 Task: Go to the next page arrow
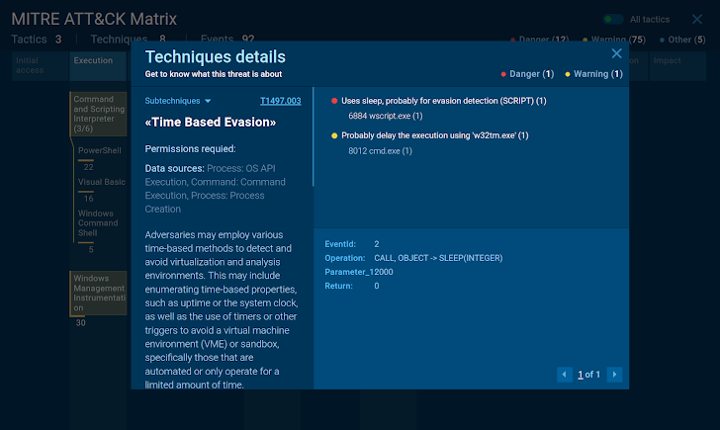[x=614, y=375]
